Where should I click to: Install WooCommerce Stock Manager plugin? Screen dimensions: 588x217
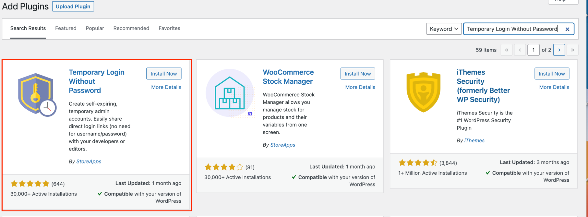click(358, 74)
